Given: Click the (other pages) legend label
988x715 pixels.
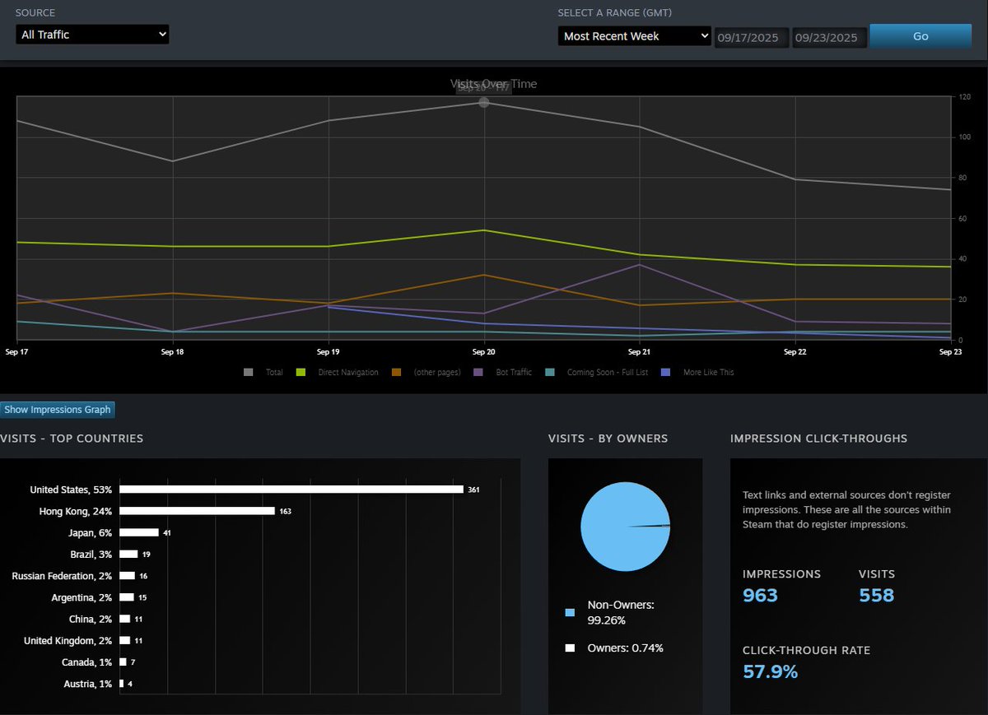Looking at the screenshot, I should (437, 373).
